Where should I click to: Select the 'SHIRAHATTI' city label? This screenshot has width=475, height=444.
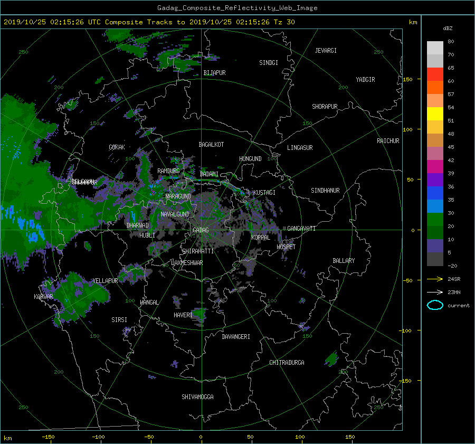click(x=198, y=251)
